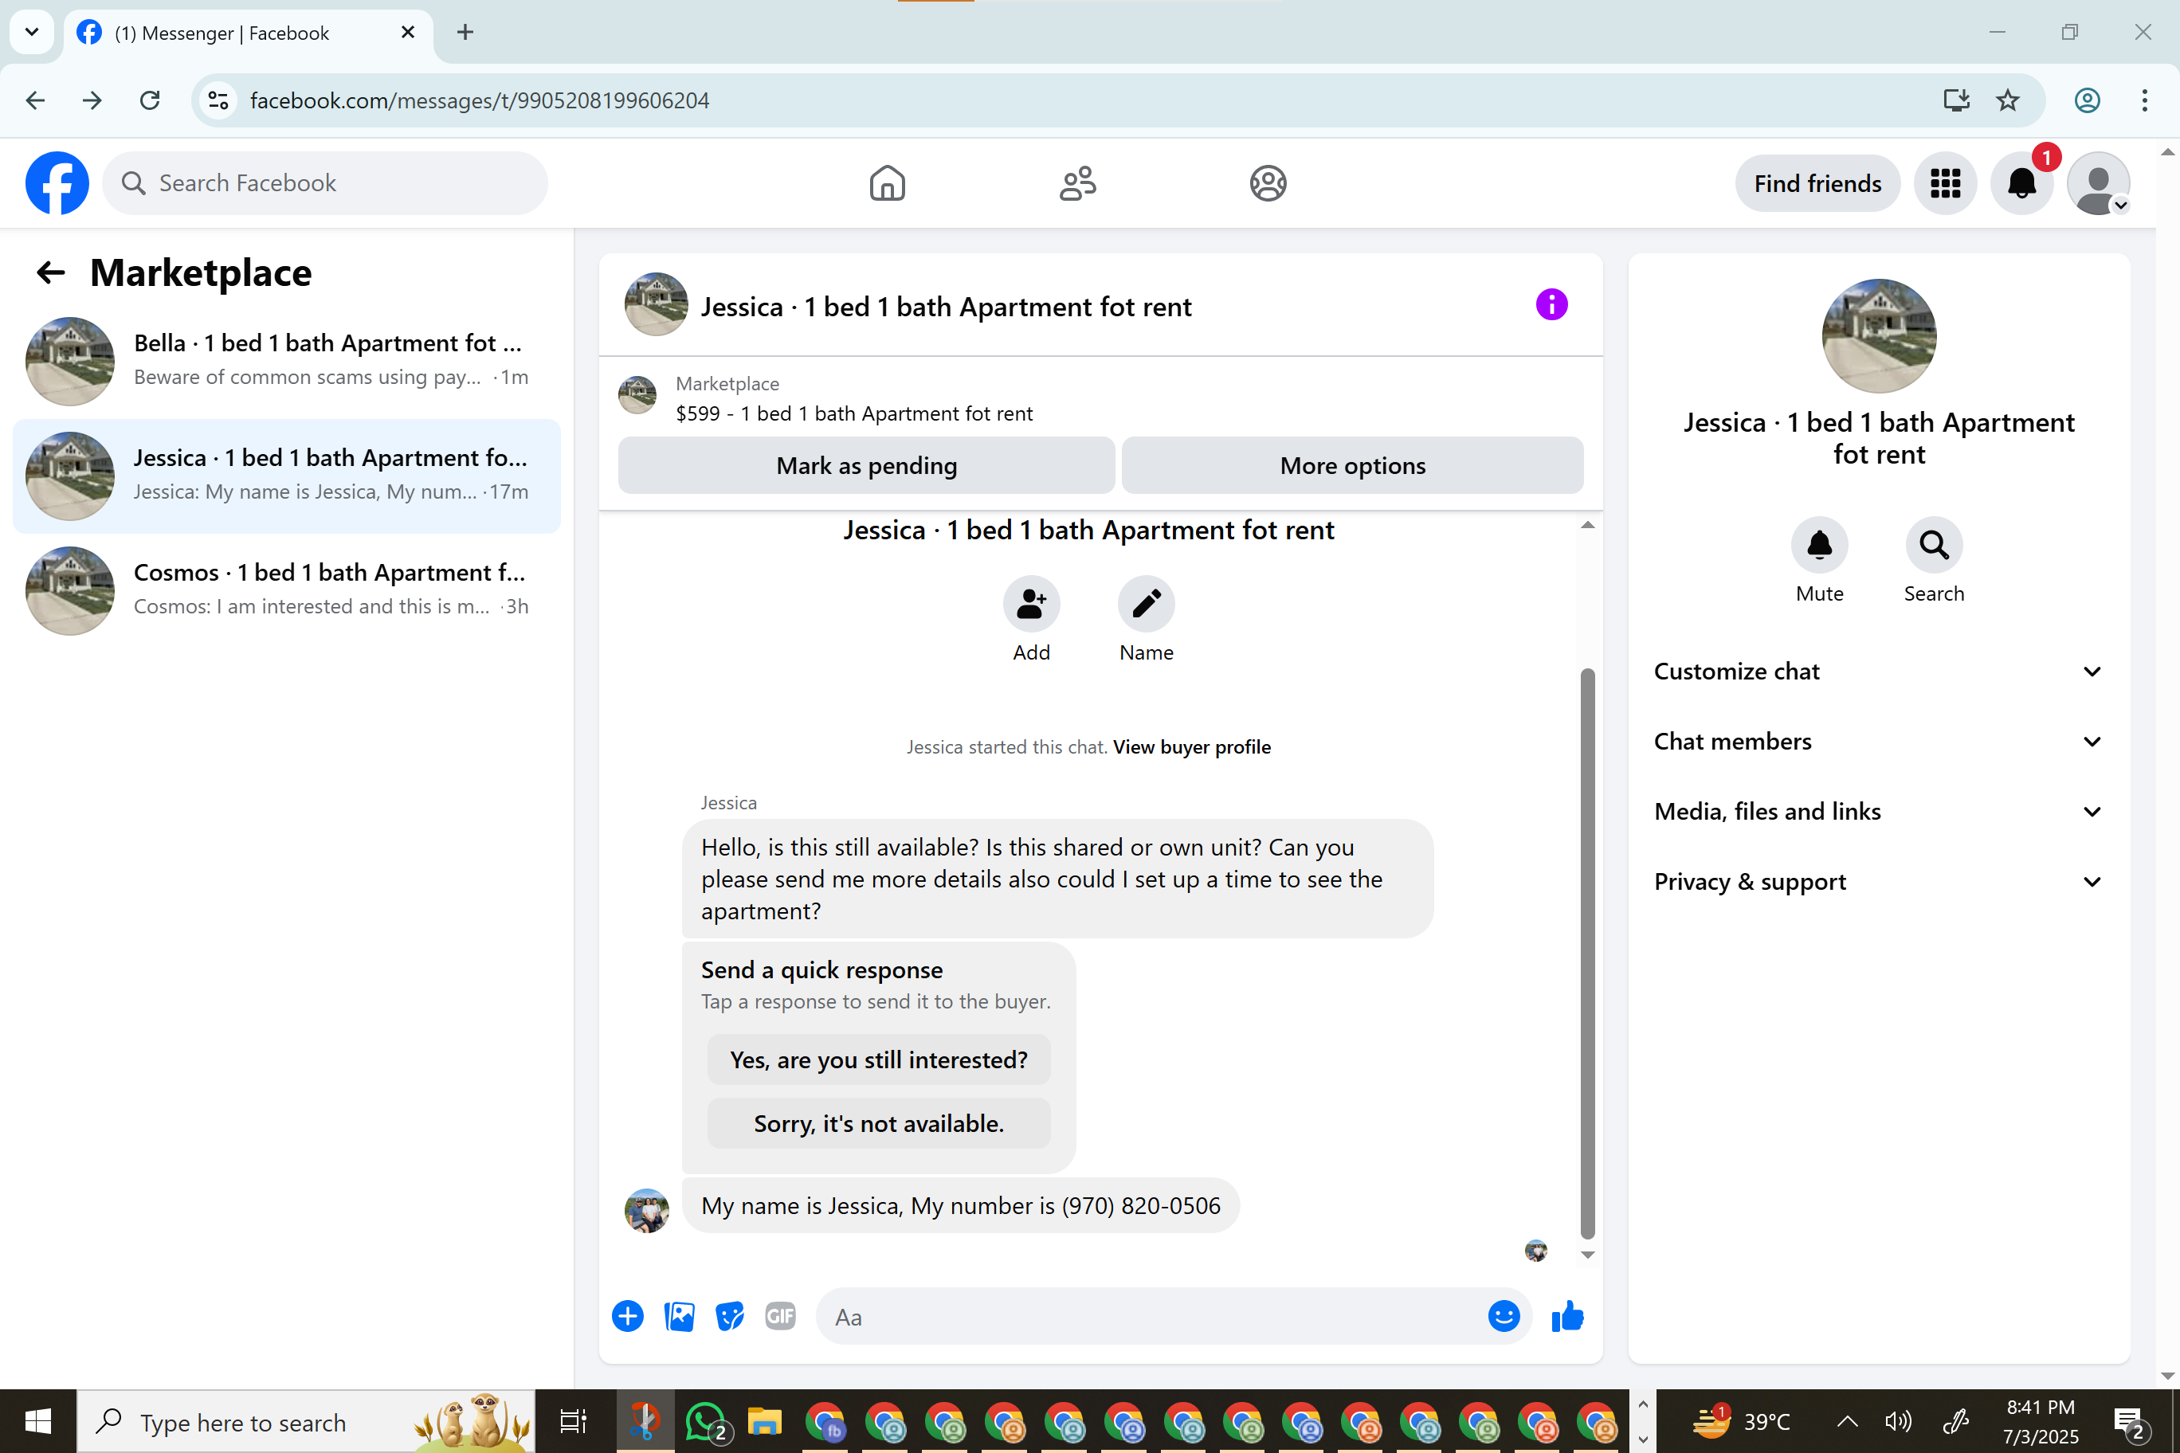Open Cosmos conversation in Marketplace list

(286, 589)
